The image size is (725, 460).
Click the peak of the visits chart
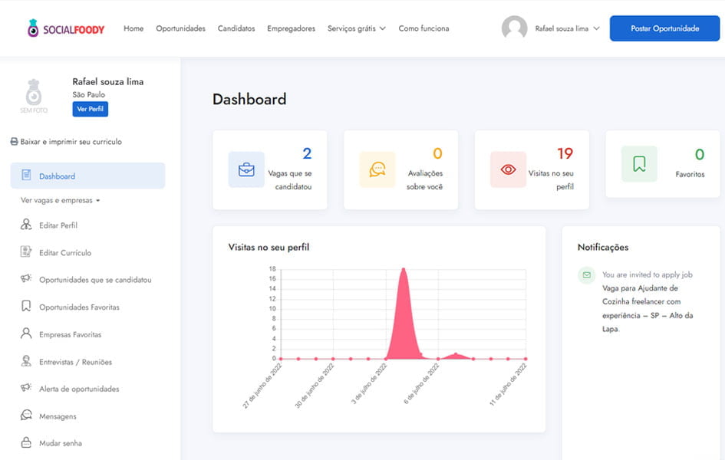(403, 270)
